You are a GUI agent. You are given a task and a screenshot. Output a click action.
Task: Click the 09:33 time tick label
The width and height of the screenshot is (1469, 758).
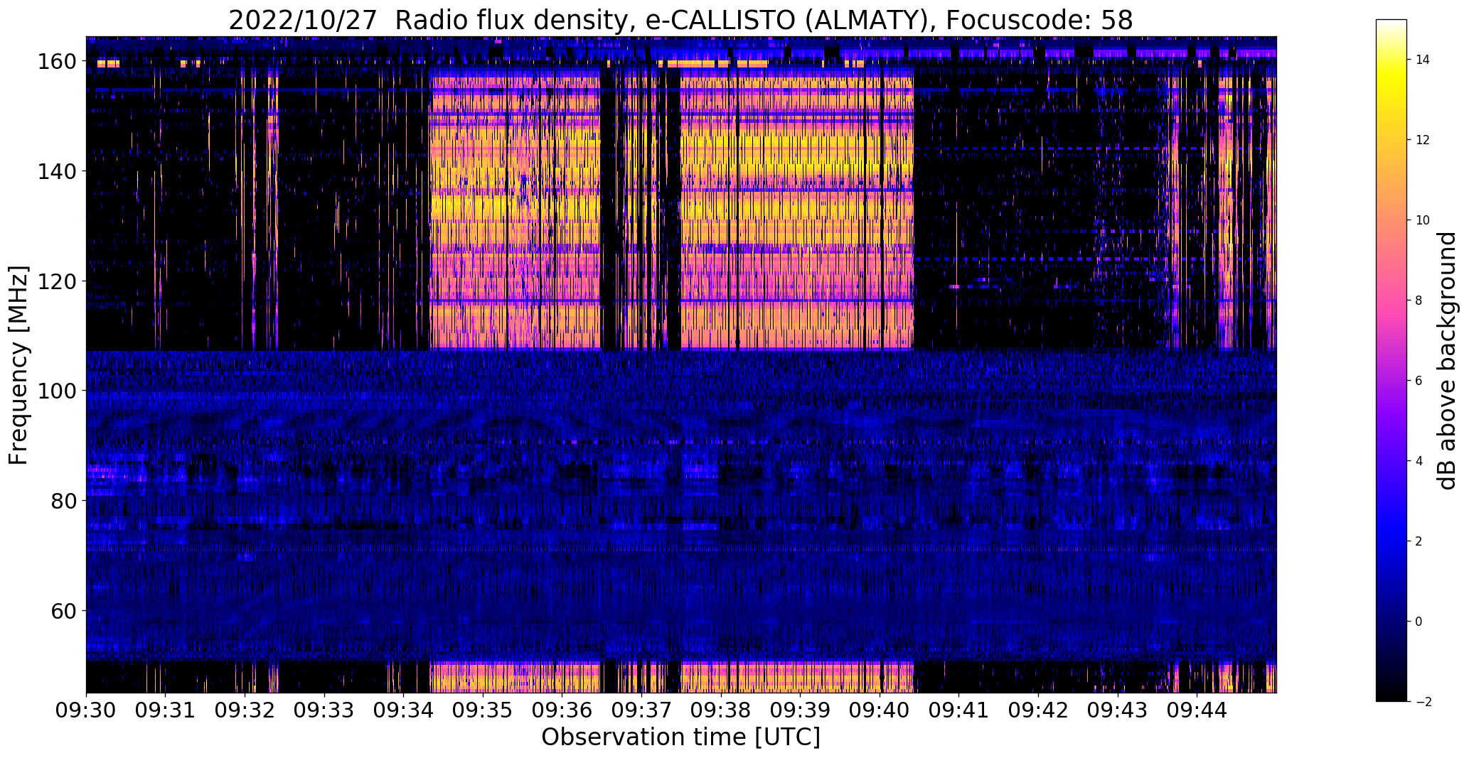pos(324,710)
